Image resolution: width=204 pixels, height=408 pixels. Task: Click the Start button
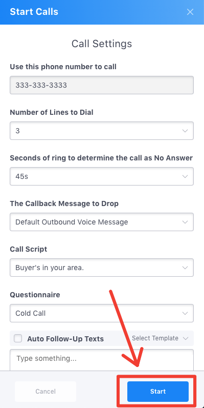pos(158,392)
